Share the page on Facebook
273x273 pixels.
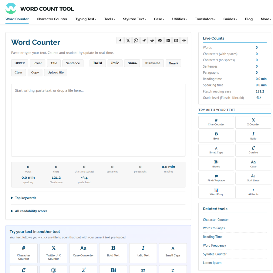120,41
